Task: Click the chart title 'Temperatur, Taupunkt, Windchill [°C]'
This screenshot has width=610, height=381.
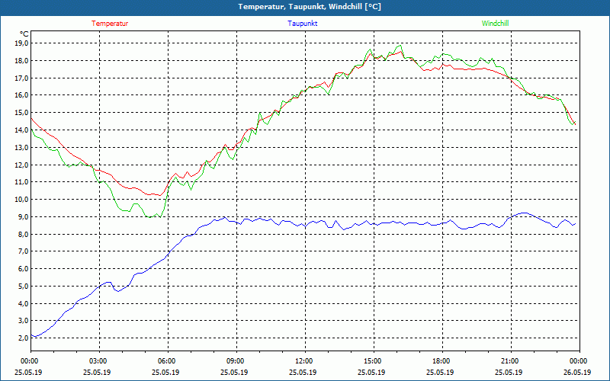Action: (310, 7)
